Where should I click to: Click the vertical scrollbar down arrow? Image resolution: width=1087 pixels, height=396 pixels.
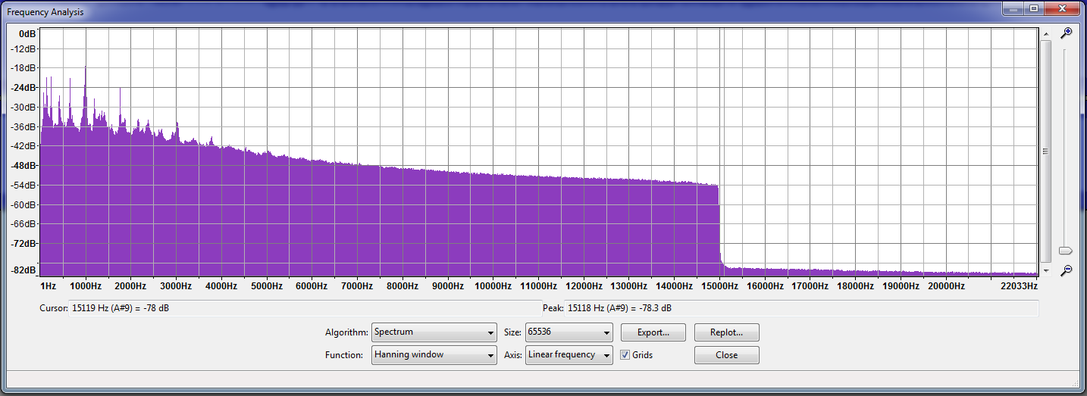1046,270
